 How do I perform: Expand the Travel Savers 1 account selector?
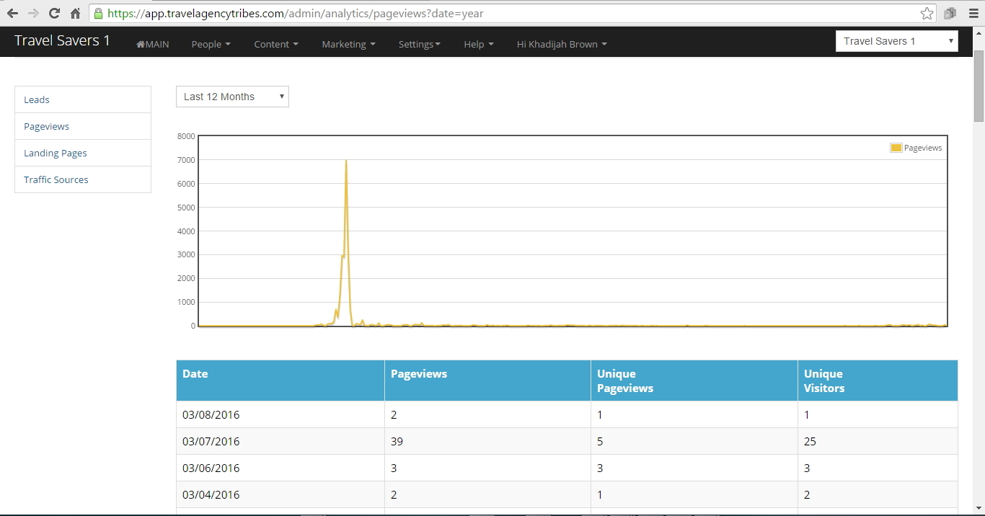(x=896, y=41)
